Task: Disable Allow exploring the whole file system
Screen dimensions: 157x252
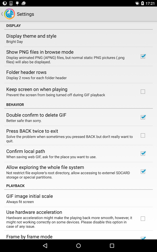Action: point(143,171)
